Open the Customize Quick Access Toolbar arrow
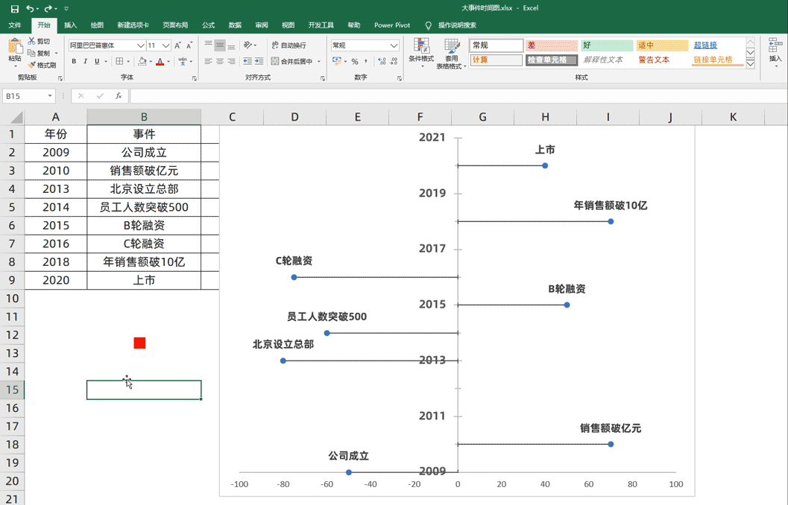Screen dimensions: 788x505 click(66, 8)
